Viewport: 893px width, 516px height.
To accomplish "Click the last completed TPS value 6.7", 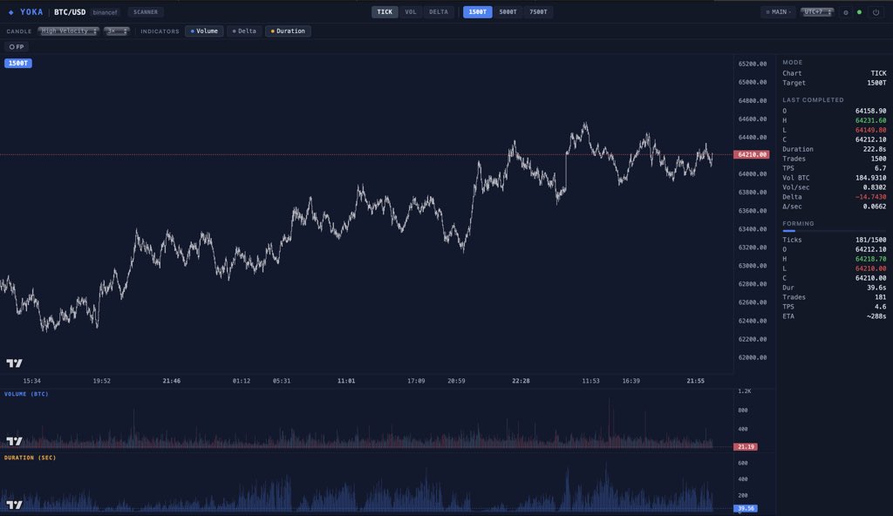I will point(881,168).
